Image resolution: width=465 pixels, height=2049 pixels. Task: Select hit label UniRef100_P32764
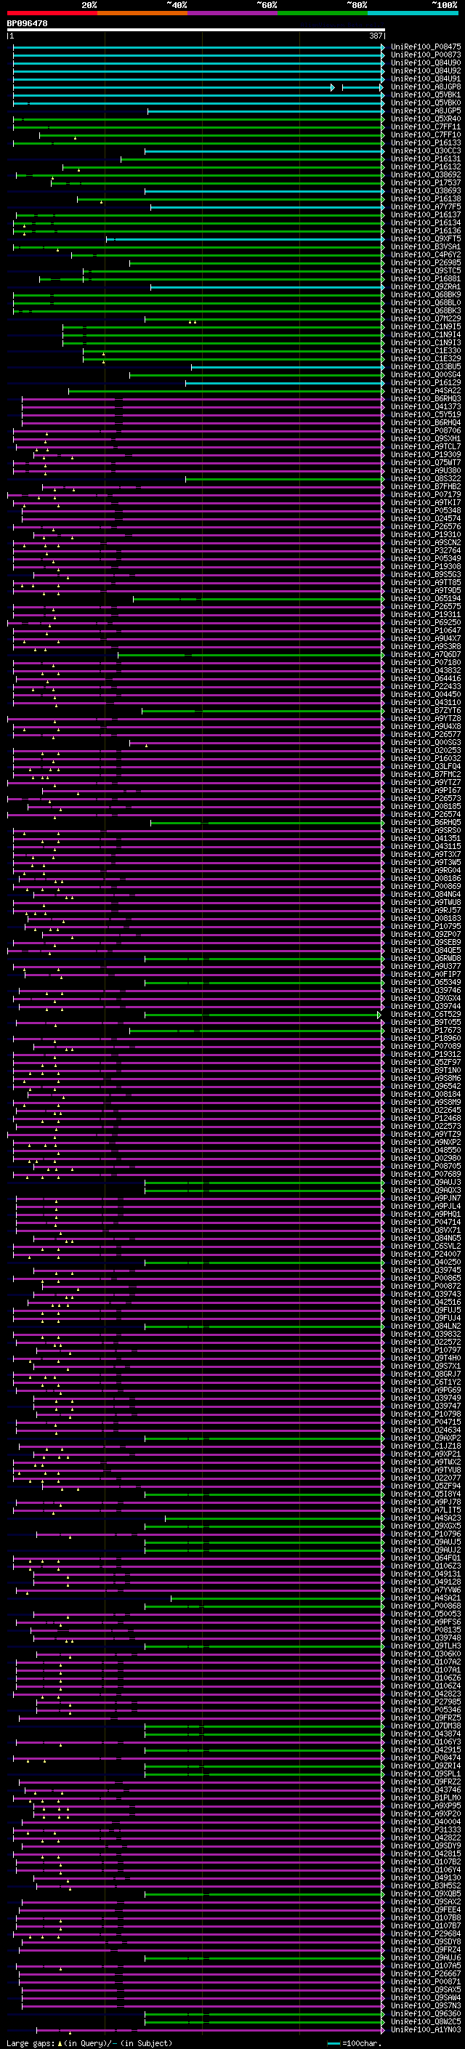(x=425, y=550)
